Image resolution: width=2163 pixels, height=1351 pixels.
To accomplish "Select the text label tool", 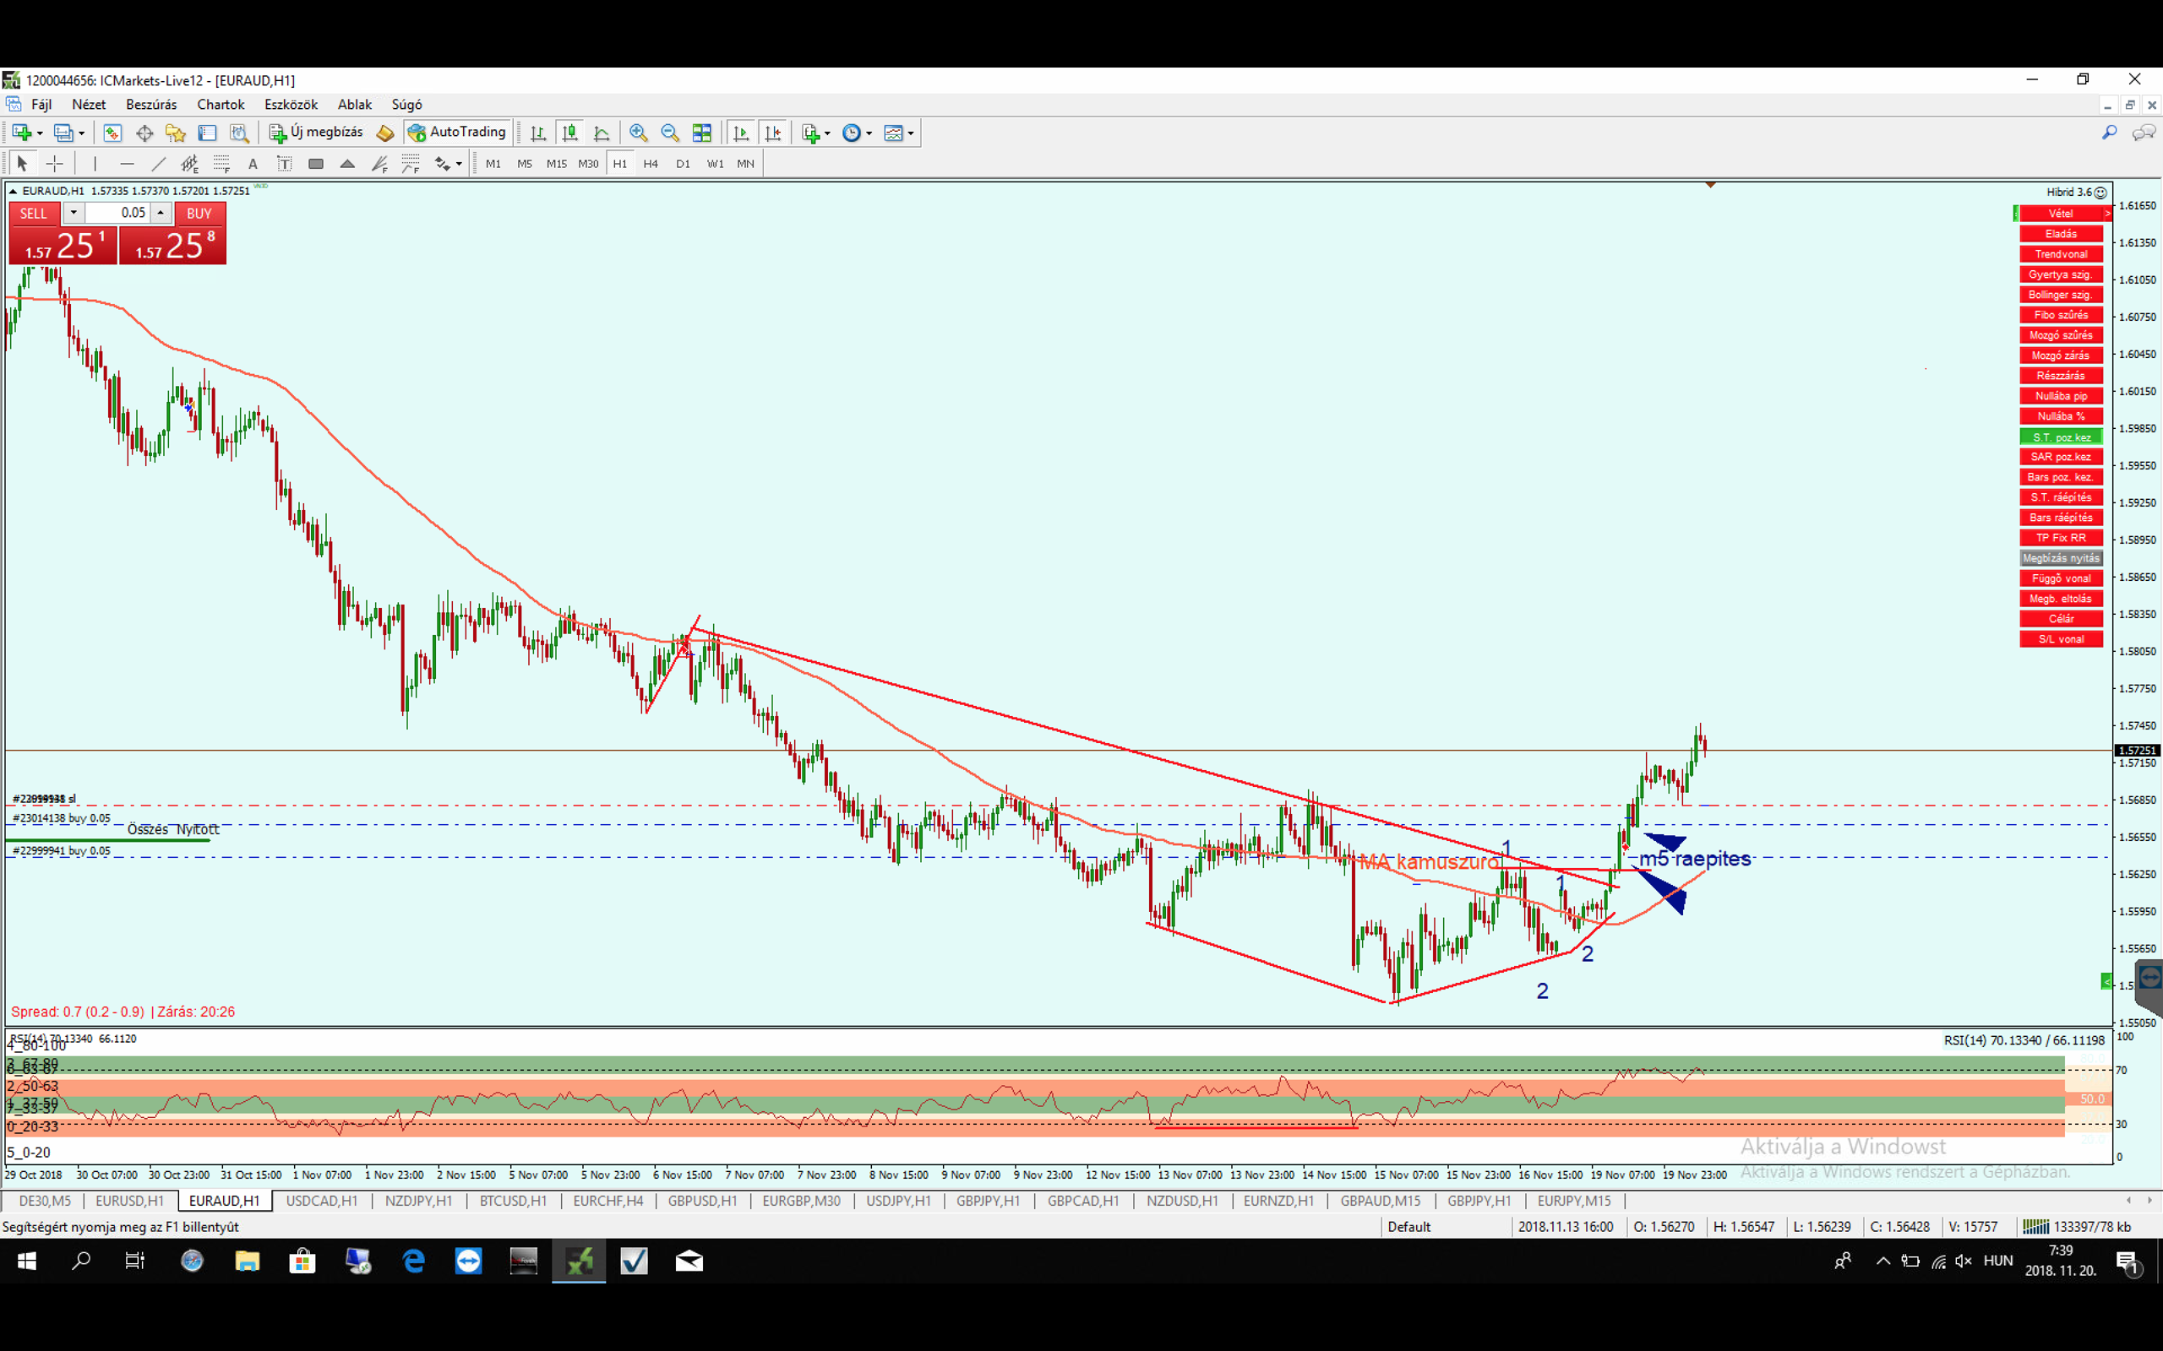I will click(284, 164).
